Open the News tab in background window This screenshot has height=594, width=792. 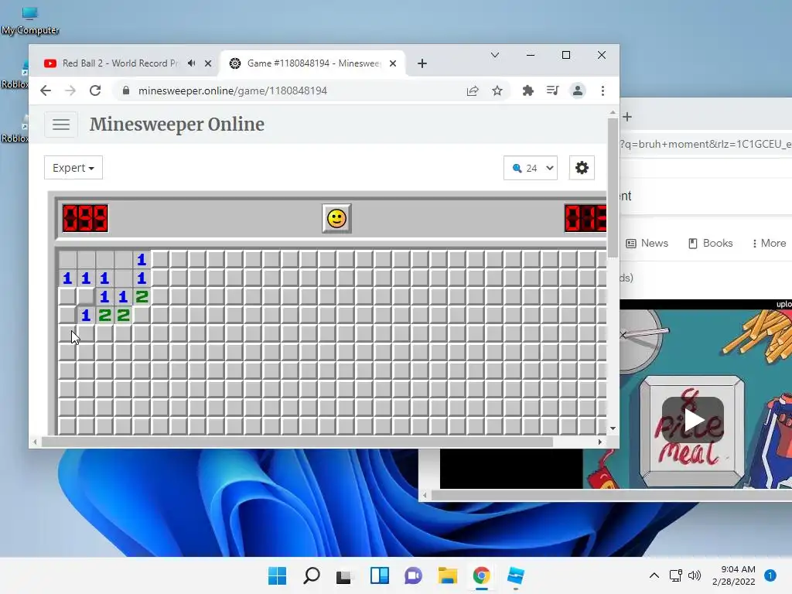coord(647,243)
